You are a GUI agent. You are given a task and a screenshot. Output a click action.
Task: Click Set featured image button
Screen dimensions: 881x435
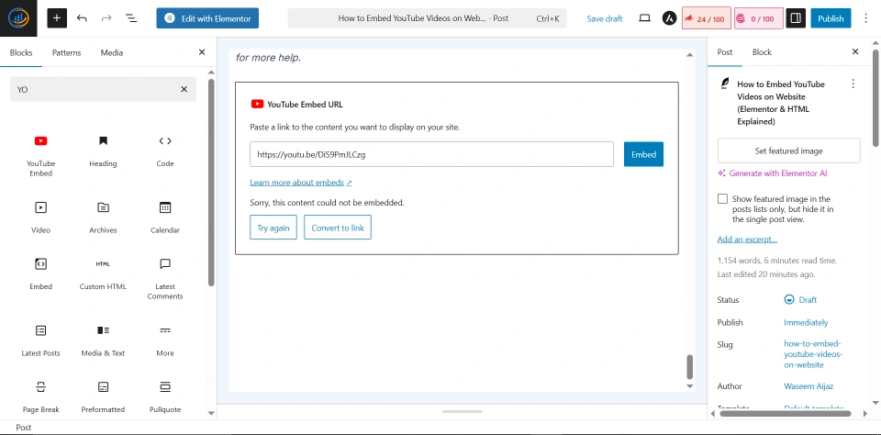788,151
